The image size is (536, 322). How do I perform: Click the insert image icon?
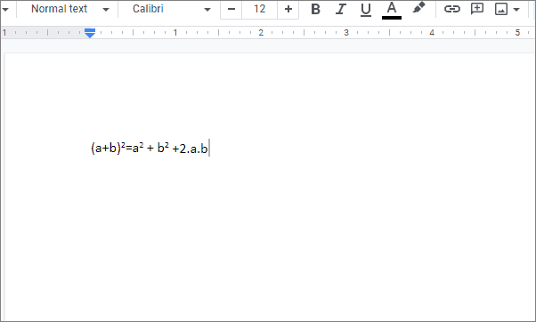501,9
